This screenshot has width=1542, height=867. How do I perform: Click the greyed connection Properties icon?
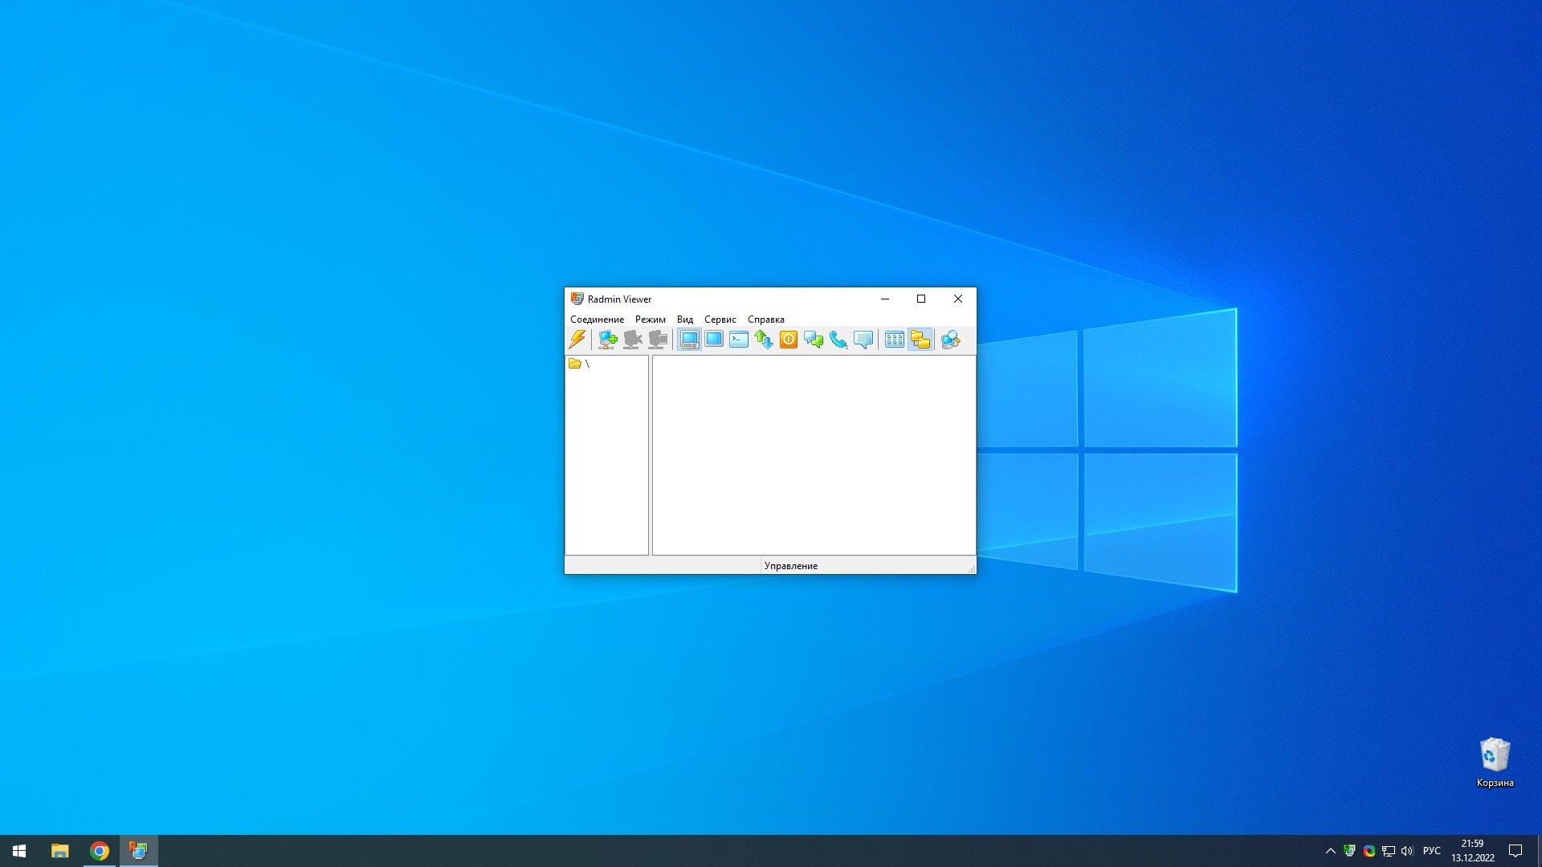pos(658,340)
